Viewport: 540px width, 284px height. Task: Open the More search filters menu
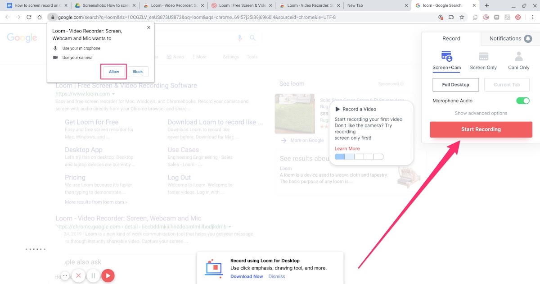[x=199, y=57]
